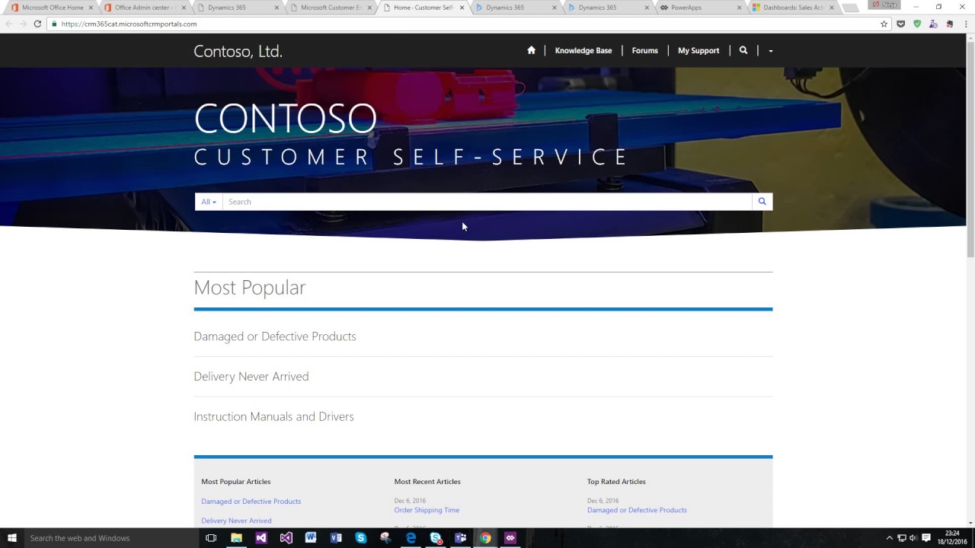This screenshot has height=548, width=975.
Task: Click the Most Popular heading
Action: pyautogui.click(x=250, y=288)
